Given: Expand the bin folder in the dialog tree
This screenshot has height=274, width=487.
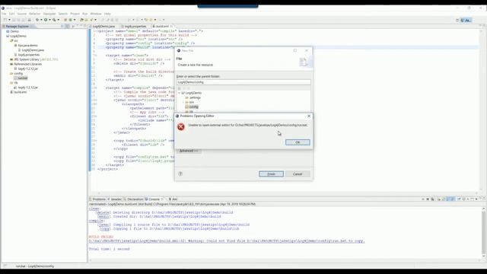Looking at the screenshot, I should (x=183, y=102).
